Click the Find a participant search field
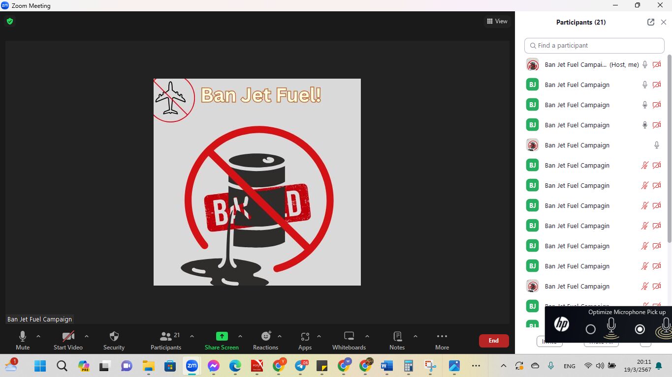 595,46
